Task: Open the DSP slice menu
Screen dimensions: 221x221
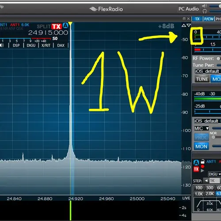Action: click(x=16, y=46)
